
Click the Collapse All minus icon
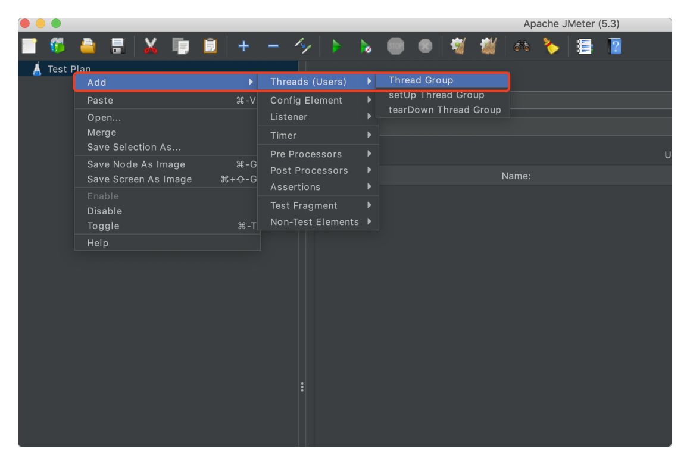click(x=273, y=46)
